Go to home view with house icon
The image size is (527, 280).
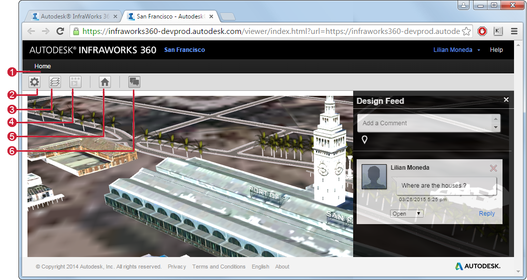click(x=105, y=82)
